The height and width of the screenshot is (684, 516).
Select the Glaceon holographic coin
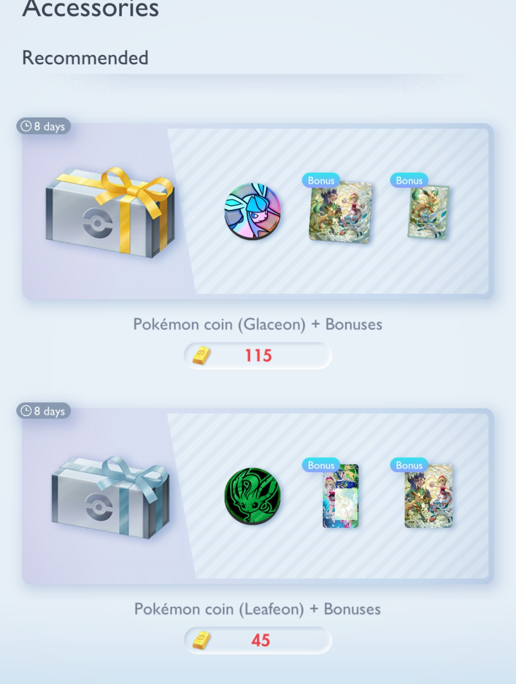point(252,211)
